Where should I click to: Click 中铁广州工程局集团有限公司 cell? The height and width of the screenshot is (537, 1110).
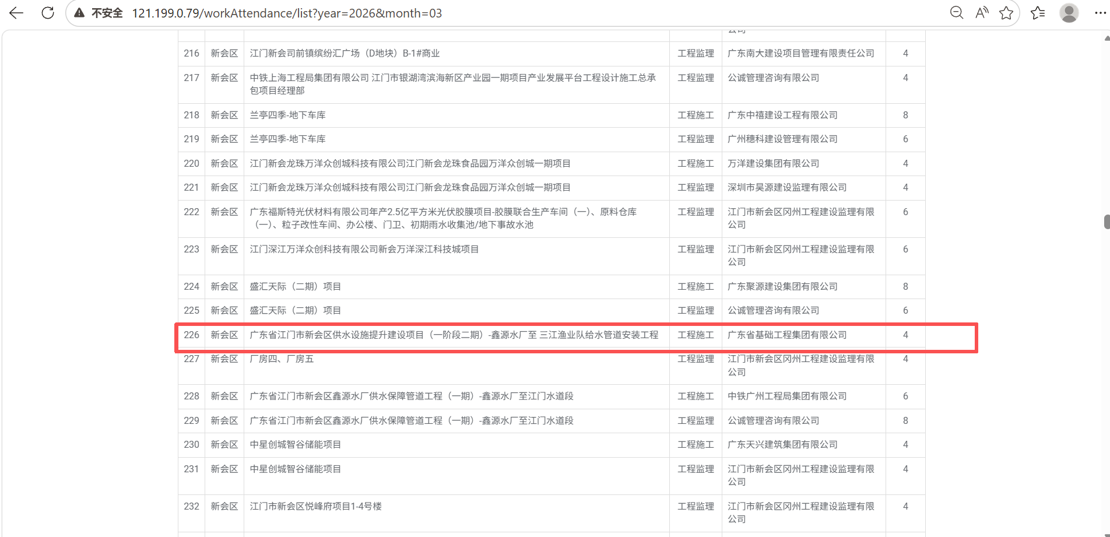pos(787,396)
